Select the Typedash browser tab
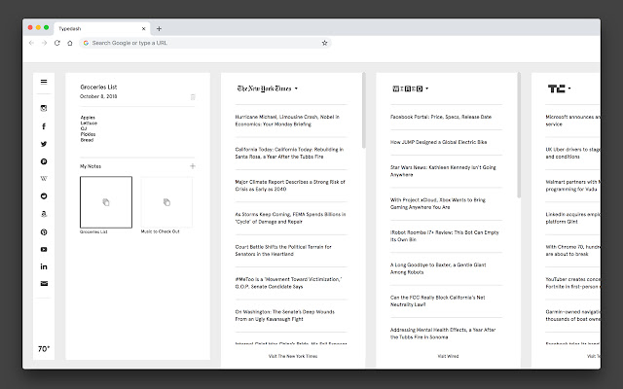 (x=102, y=28)
